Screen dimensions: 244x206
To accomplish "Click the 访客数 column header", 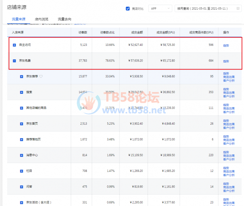I will pos(83,32).
